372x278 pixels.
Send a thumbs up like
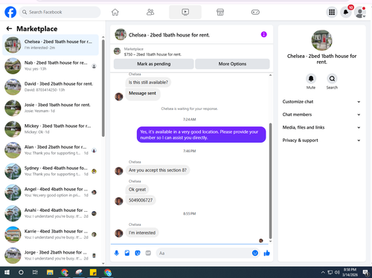coord(267,253)
